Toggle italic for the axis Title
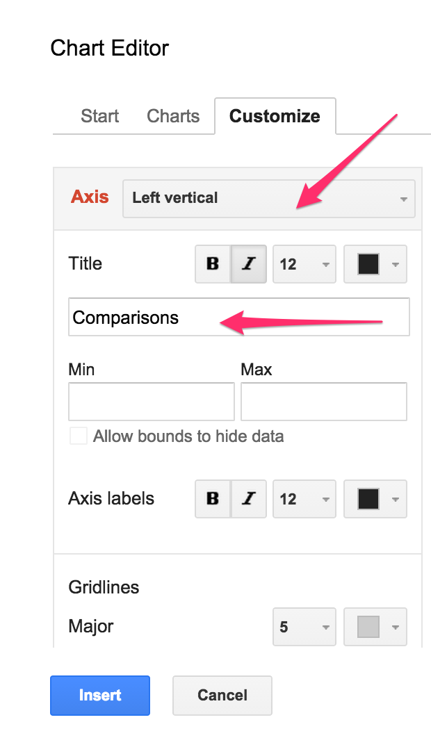The width and height of the screenshot is (431, 738). coord(249,264)
